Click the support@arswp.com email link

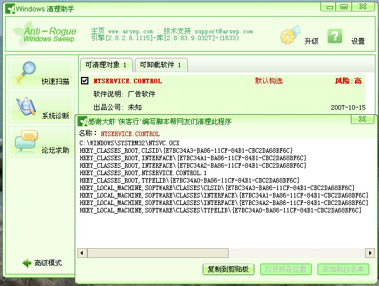pyautogui.click(x=224, y=32)
